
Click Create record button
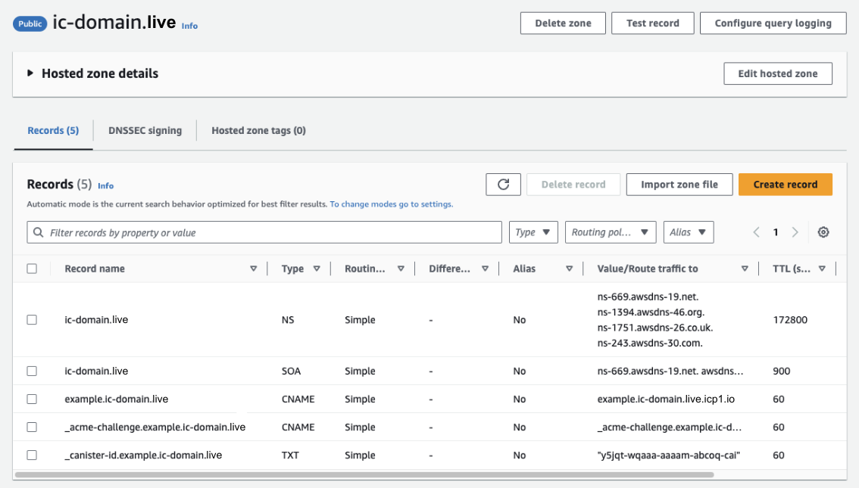[785, 185]
